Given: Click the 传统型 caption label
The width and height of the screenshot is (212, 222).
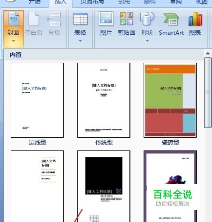Looking at the screenshot, I should point(104,143).
